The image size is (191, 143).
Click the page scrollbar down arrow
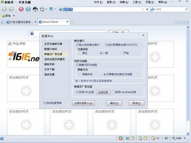pyautogui.click(x=188, y=133)
